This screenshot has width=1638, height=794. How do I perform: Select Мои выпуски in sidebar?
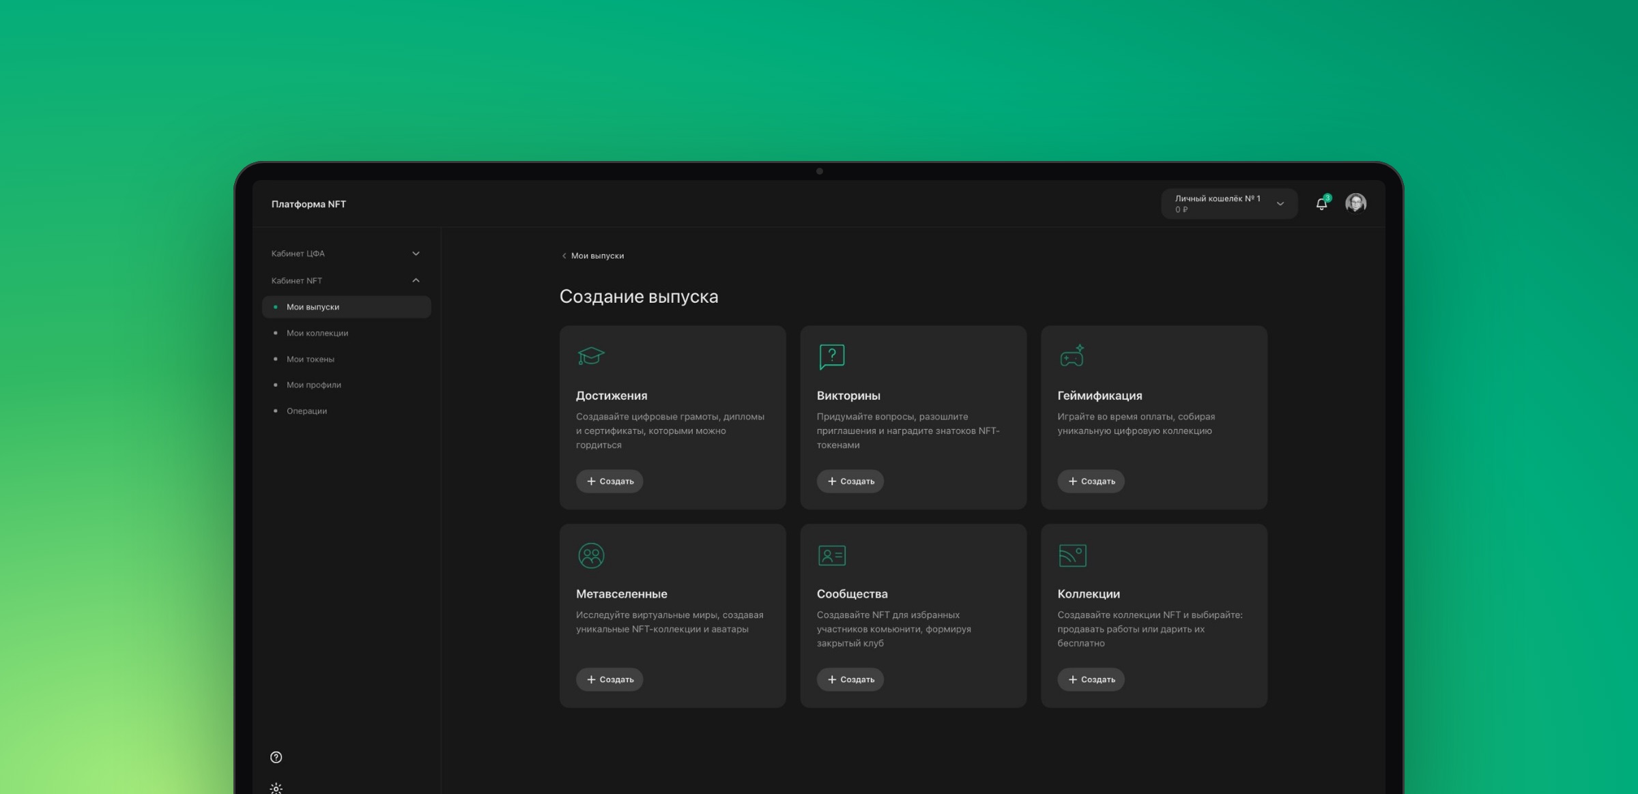pyautogui.click(x=347, y=307)
